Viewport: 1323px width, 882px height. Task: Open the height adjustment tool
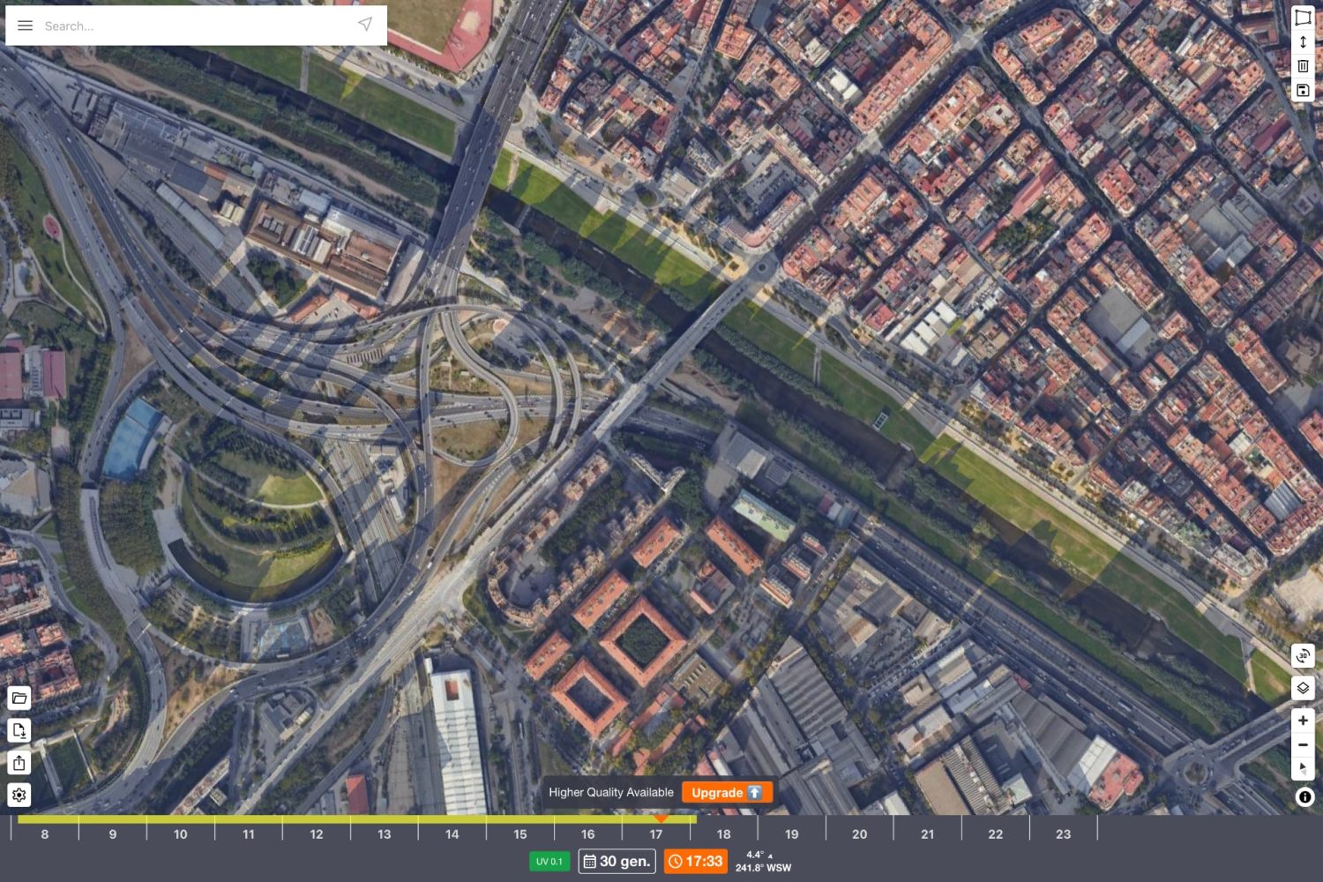pos(1303,41)
